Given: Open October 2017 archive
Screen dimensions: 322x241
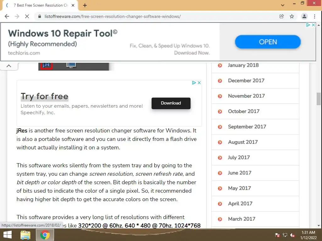Looking at the screenshot, I should tap(244, 111).
